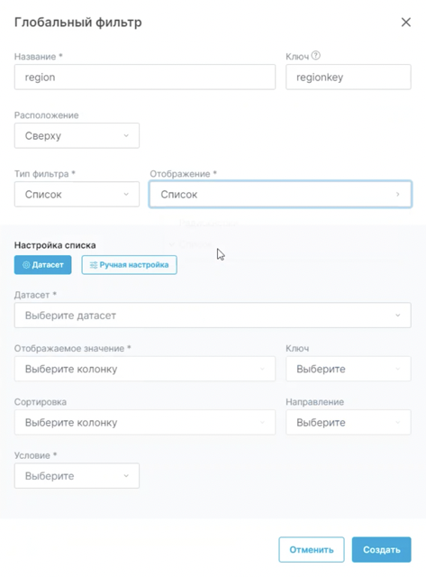Switch to Датасет list setup mode
This screenshot has width=426, height=577.
point(43,265)
